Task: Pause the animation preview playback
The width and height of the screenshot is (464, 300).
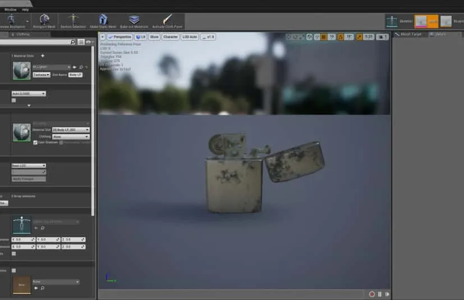Action: [x=379, y=294]
